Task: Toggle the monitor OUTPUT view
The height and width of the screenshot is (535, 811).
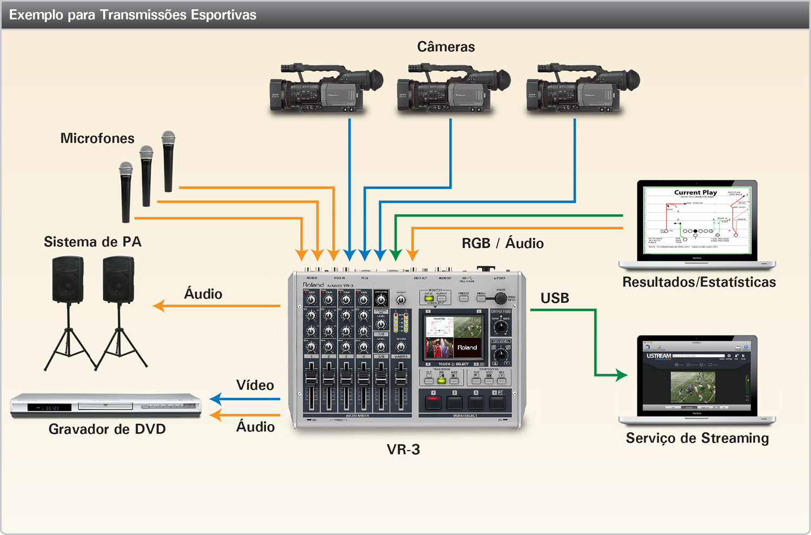Action: pyautogui.click(x=441, y=298)
